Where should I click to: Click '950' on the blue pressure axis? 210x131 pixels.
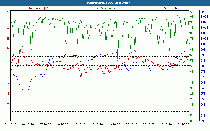point(203,99)
